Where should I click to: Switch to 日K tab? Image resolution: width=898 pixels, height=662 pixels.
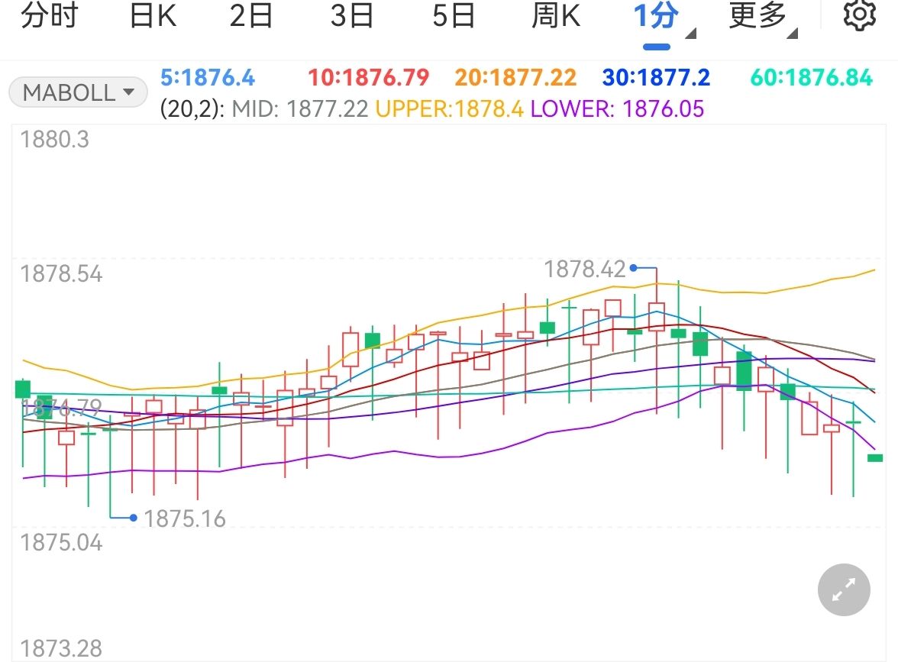point(153,15)
